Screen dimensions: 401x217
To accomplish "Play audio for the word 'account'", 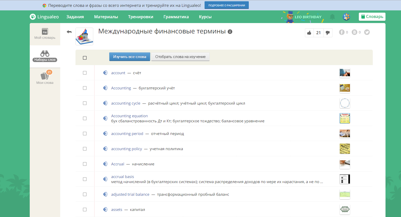I will coord(105,73).
